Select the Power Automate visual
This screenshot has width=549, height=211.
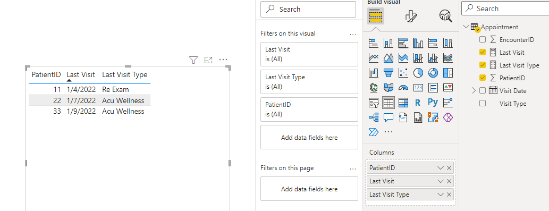tap(374, 132)
